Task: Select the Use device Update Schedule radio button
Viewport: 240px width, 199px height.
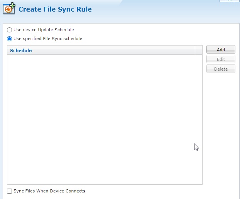Action: point(10,30)
